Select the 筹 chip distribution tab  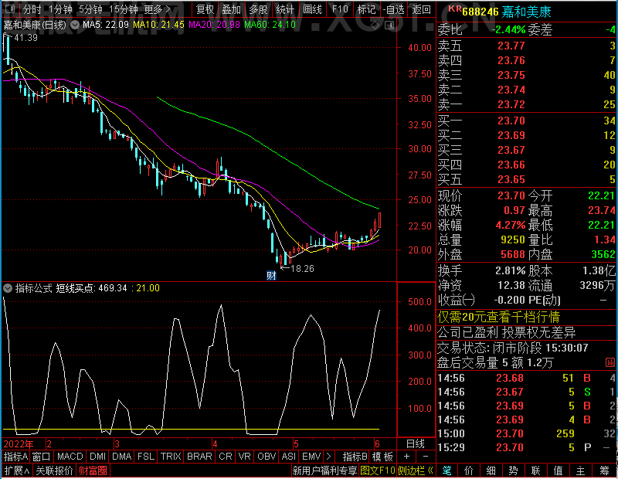605,471
